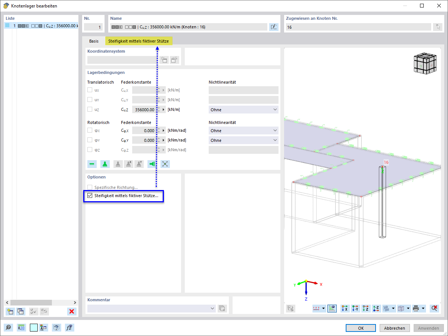Open the Steifigkeit mittels fiktiver Stütze tab

tap(139, 41)
